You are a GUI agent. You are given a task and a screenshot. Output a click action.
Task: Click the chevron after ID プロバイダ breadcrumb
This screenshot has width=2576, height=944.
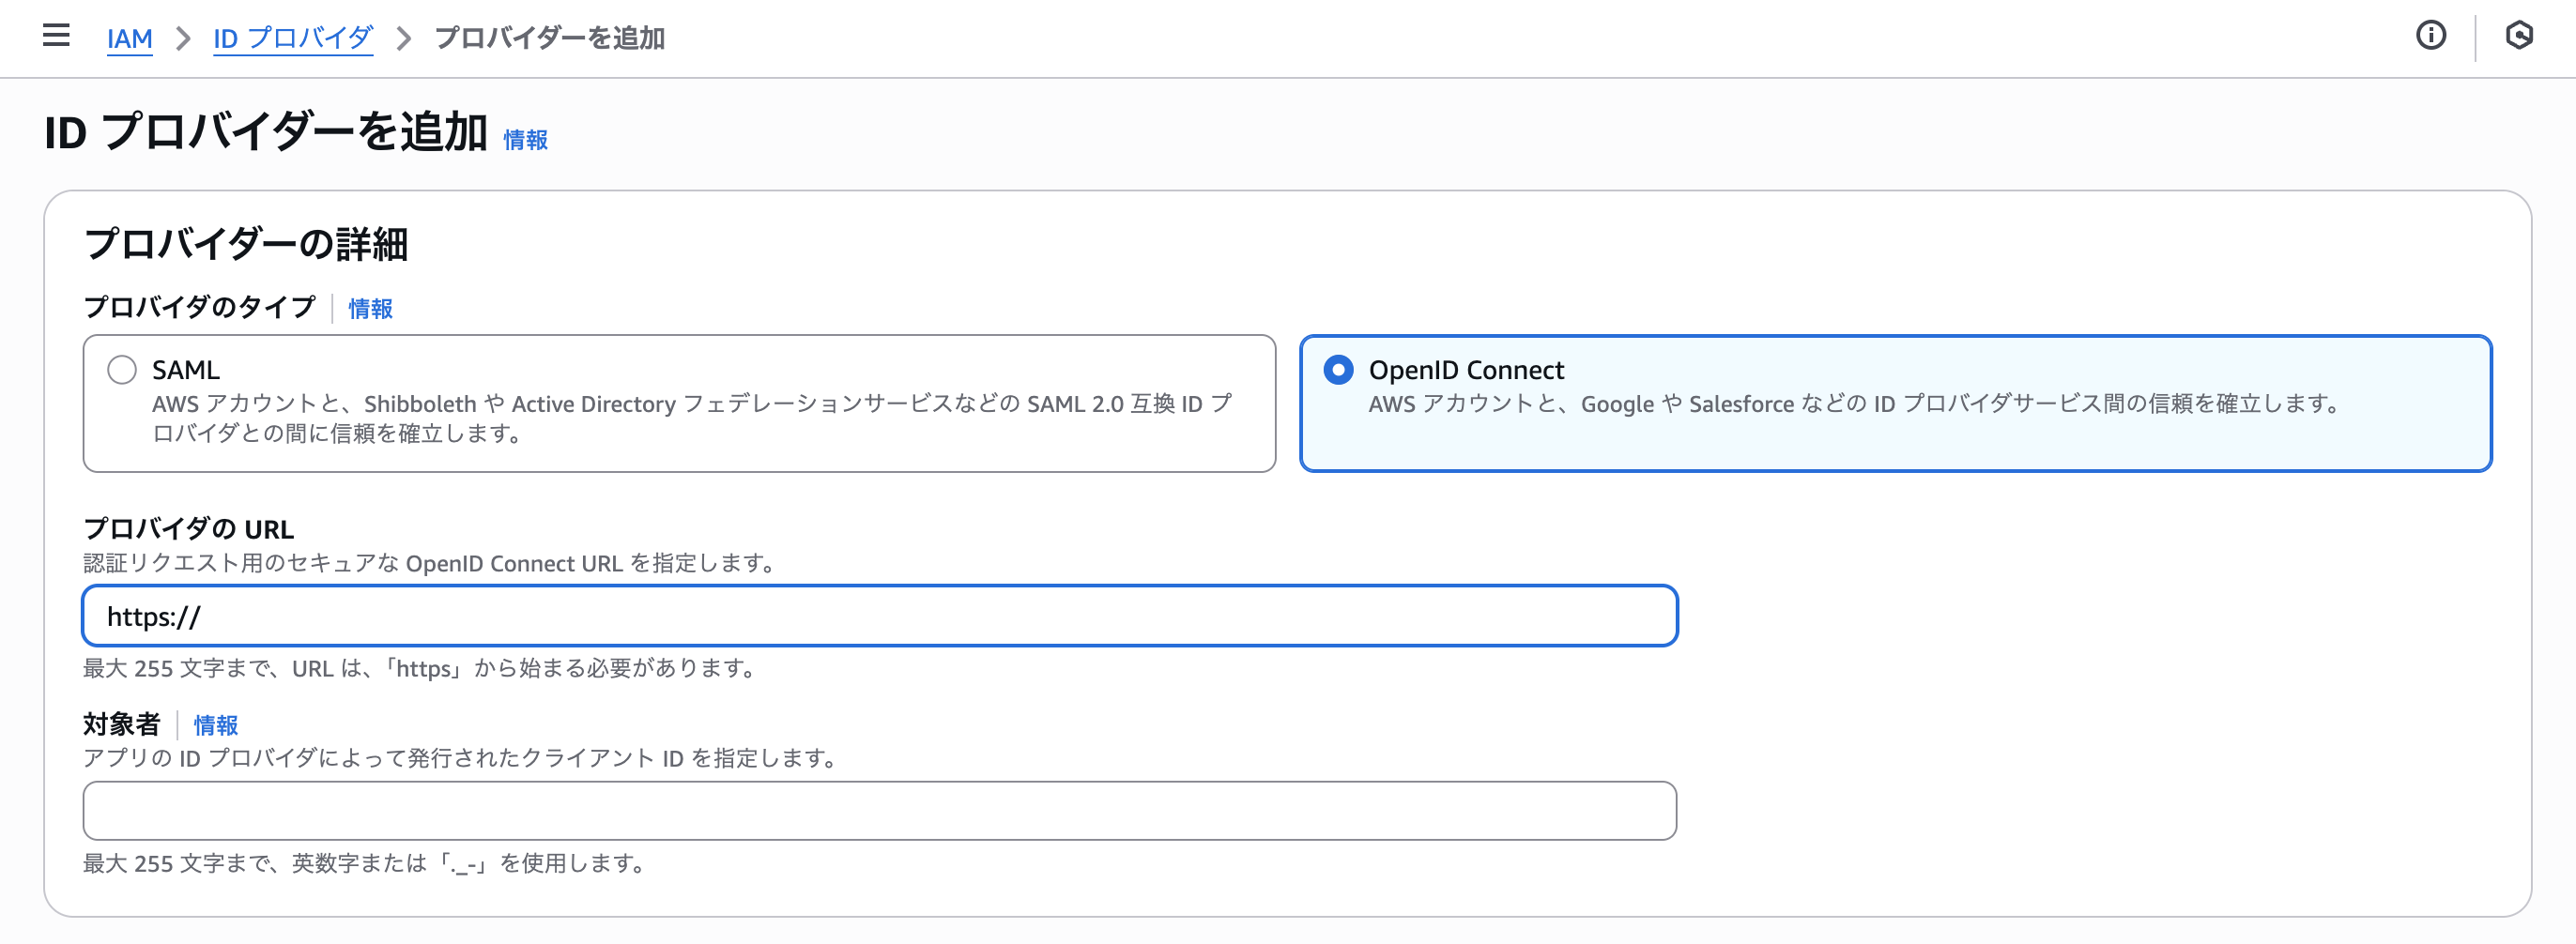404,39
